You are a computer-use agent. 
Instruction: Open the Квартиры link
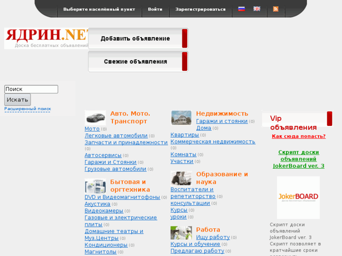pos(185,135)
